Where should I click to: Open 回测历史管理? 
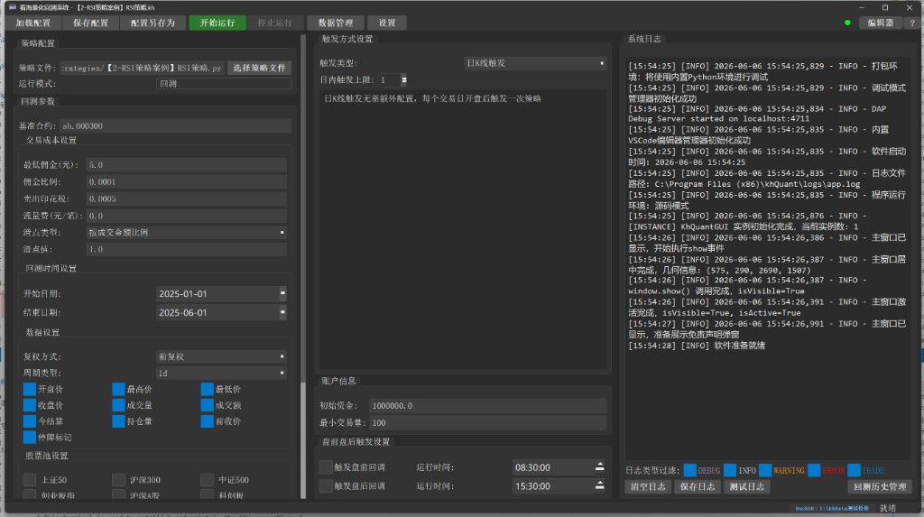[880, 487]
